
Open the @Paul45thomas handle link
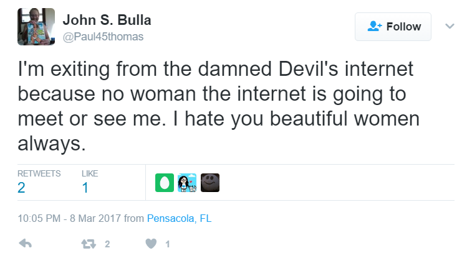coord(103,37)
